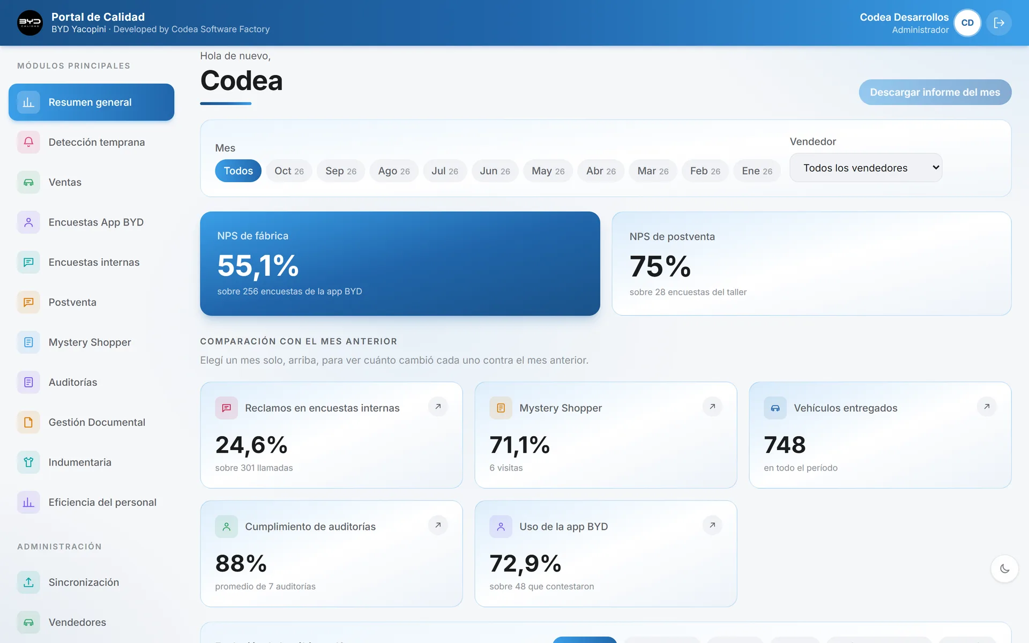The image size is (1029, 643).
Task: Select the Oct 26 month filter
Action: point(289,171)
